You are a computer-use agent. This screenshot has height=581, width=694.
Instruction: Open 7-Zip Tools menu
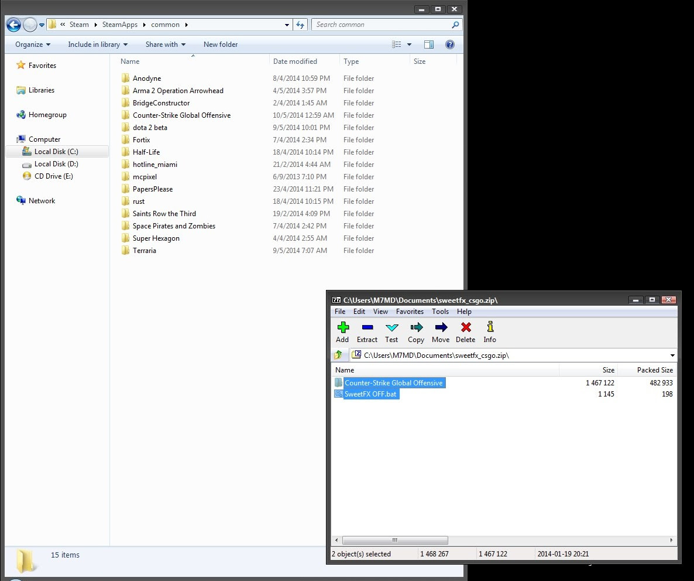click(440, 312)
